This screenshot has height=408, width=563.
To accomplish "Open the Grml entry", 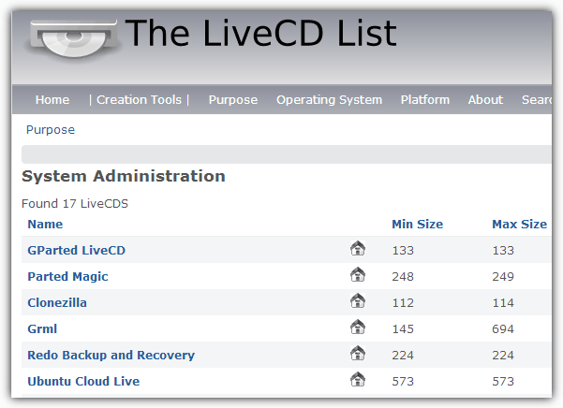I will pyautogui.click(x=42, y=328).
